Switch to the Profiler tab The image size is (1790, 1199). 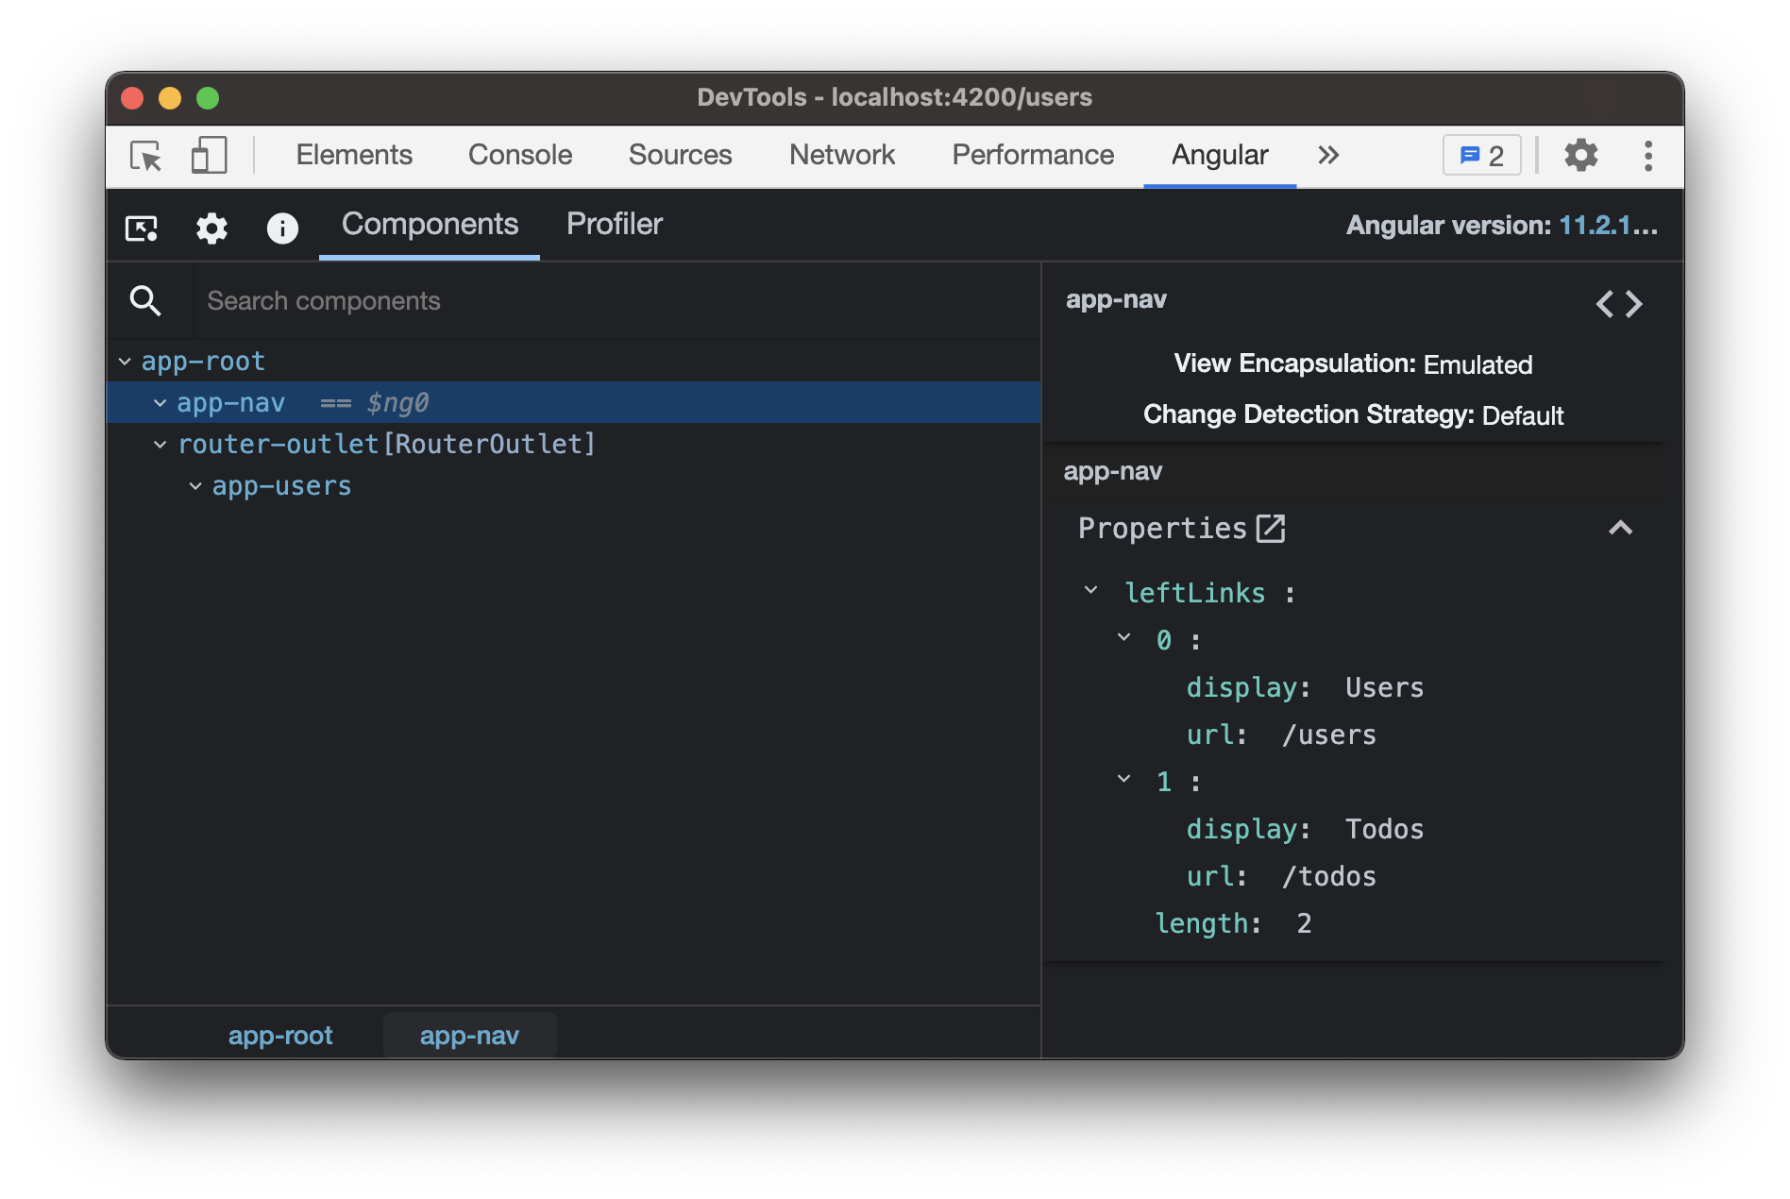pos(614,225)
